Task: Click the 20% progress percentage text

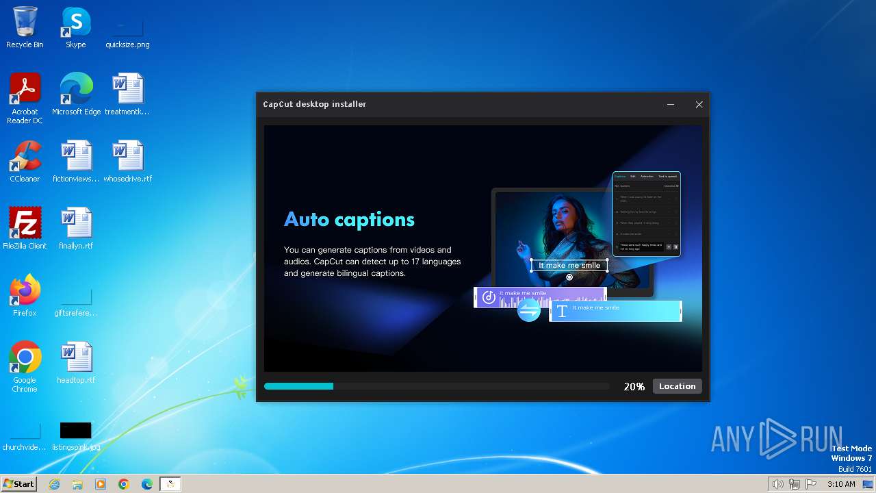Action: (634, 387)
